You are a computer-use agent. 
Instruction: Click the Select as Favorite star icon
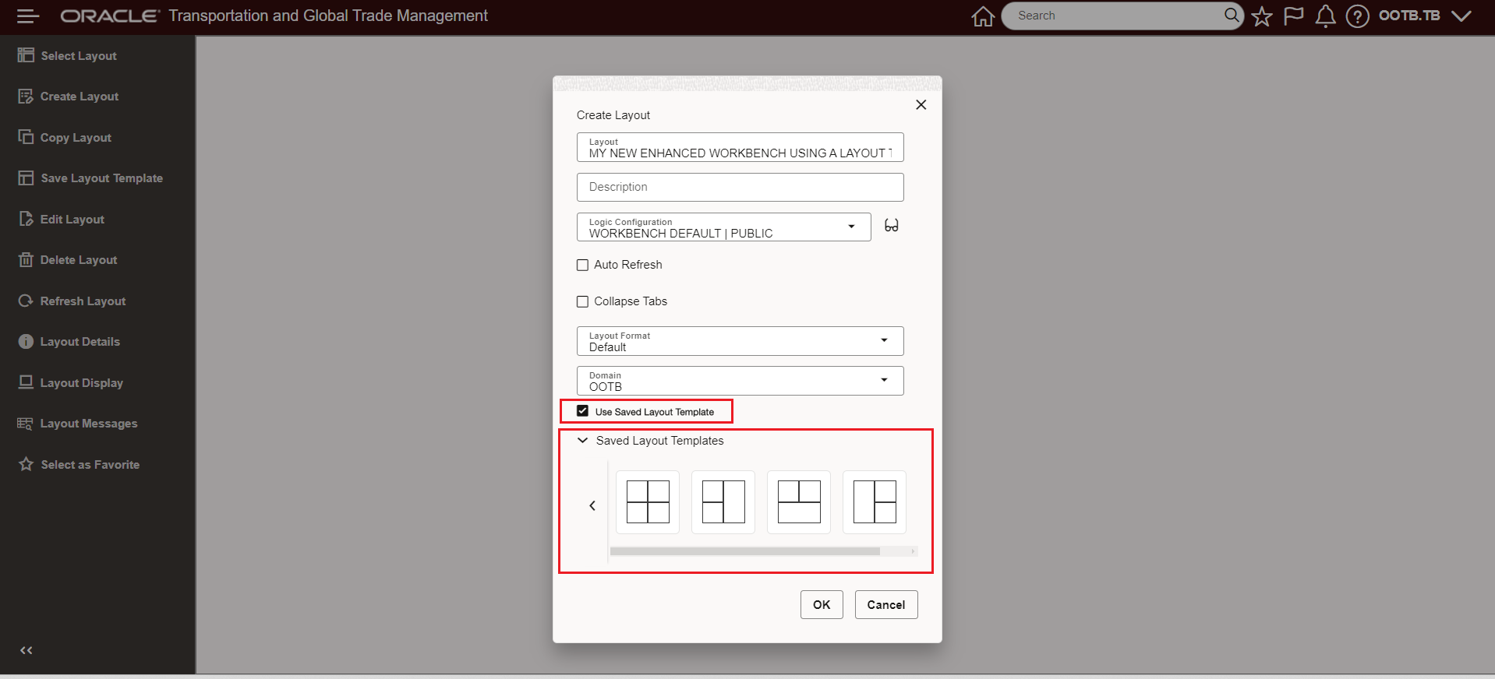26,464
